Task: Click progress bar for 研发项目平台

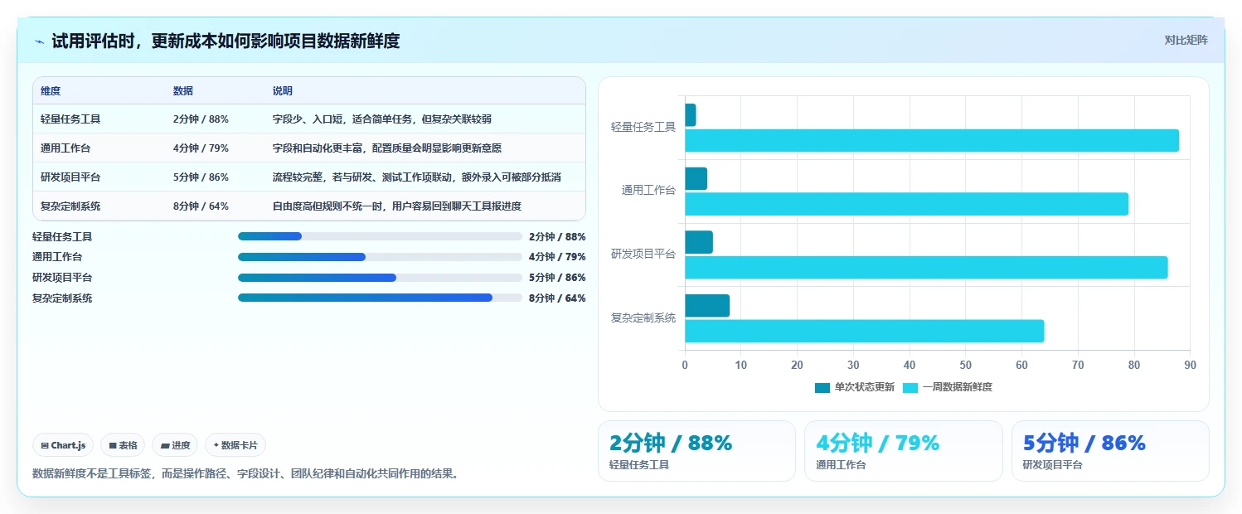Action: [380, 278]
